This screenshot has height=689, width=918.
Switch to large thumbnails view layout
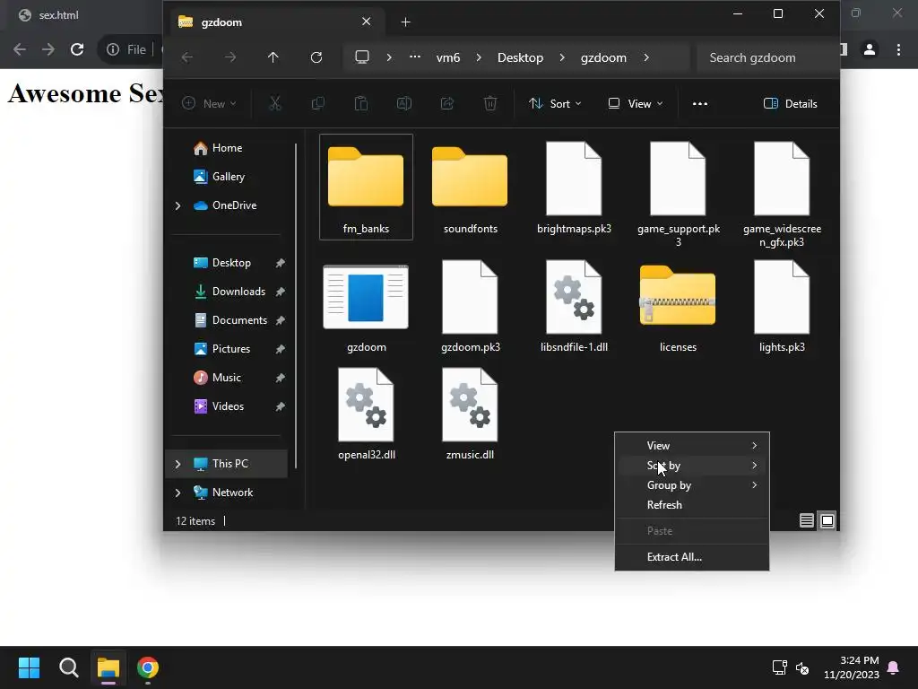tap(827, 520)
